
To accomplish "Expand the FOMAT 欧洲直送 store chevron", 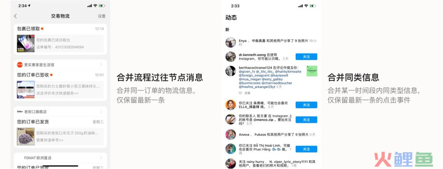I will pyautogui.click(x=101, y=158).
